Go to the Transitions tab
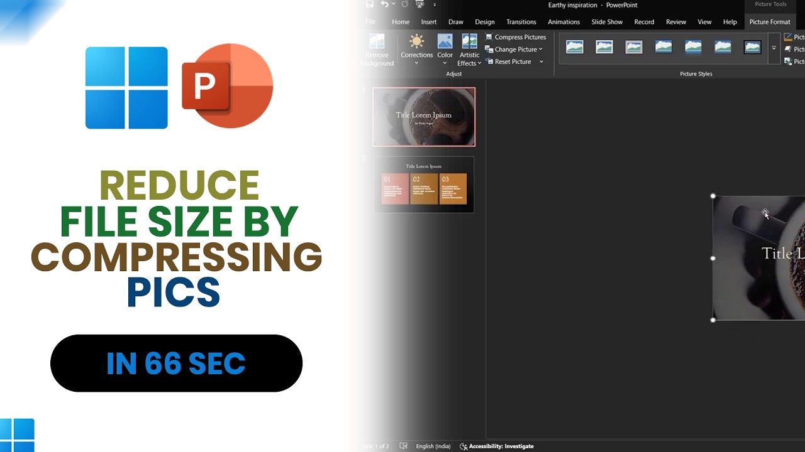Screen dimensions: 805x452 [x=521, y=22]
